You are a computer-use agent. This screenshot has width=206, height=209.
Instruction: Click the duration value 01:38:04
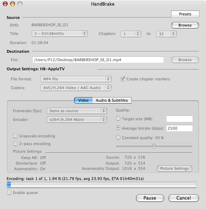[x=40, y=43]
